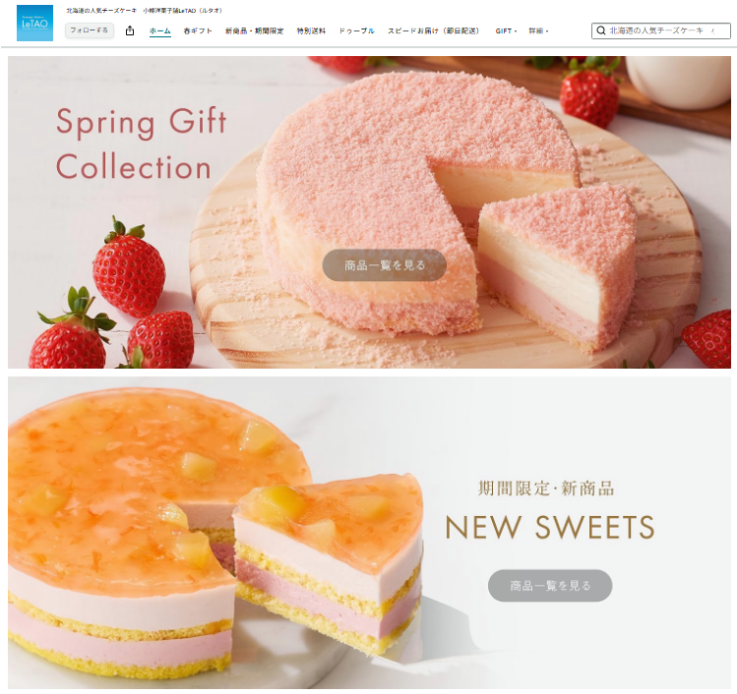Open the 春ギフト menu item

point(198,31)
